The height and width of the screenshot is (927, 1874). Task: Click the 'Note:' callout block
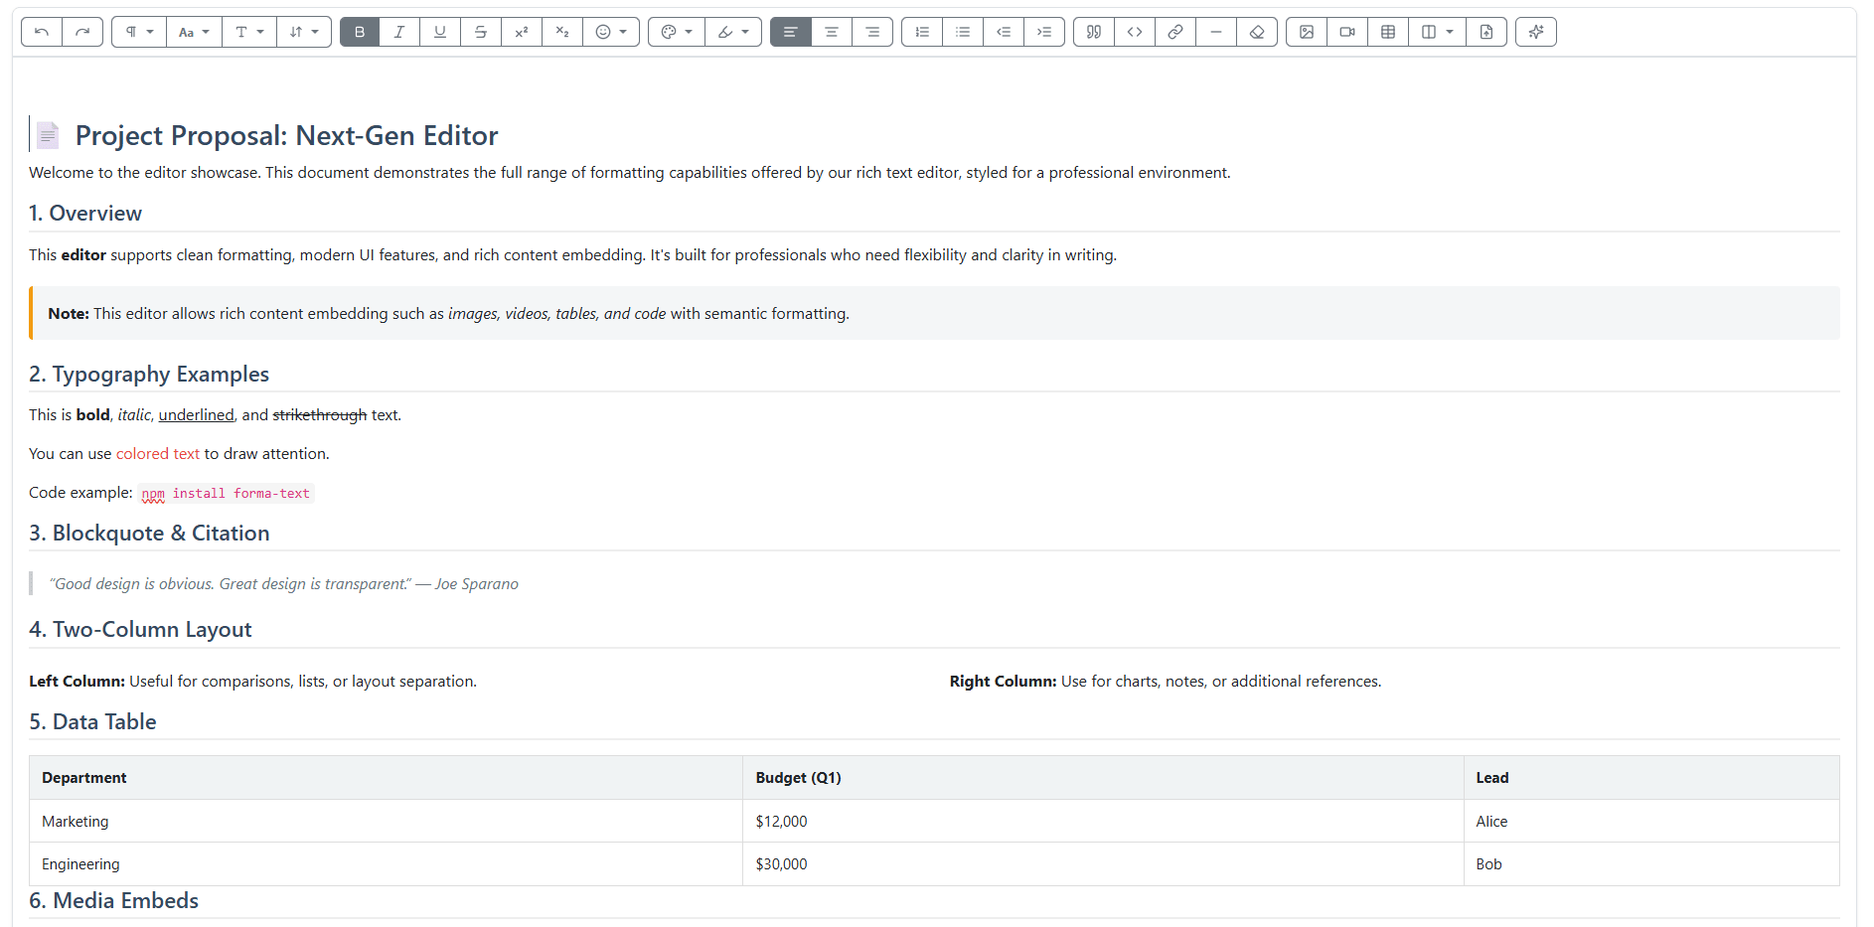coord(934,313)
